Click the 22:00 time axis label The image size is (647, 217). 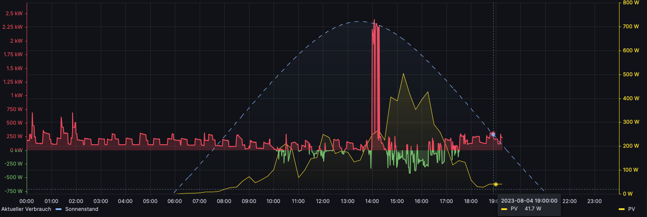(570, 201)
